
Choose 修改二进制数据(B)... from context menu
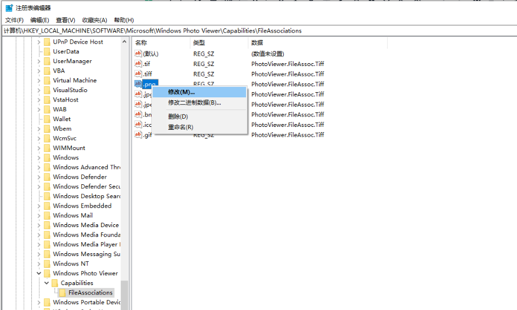[200, 103]
